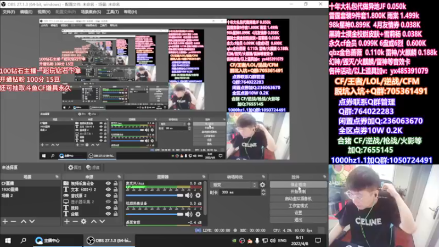
Task: Click the 视频采集设备 volume slider handle
Action: tap(180, 215)
